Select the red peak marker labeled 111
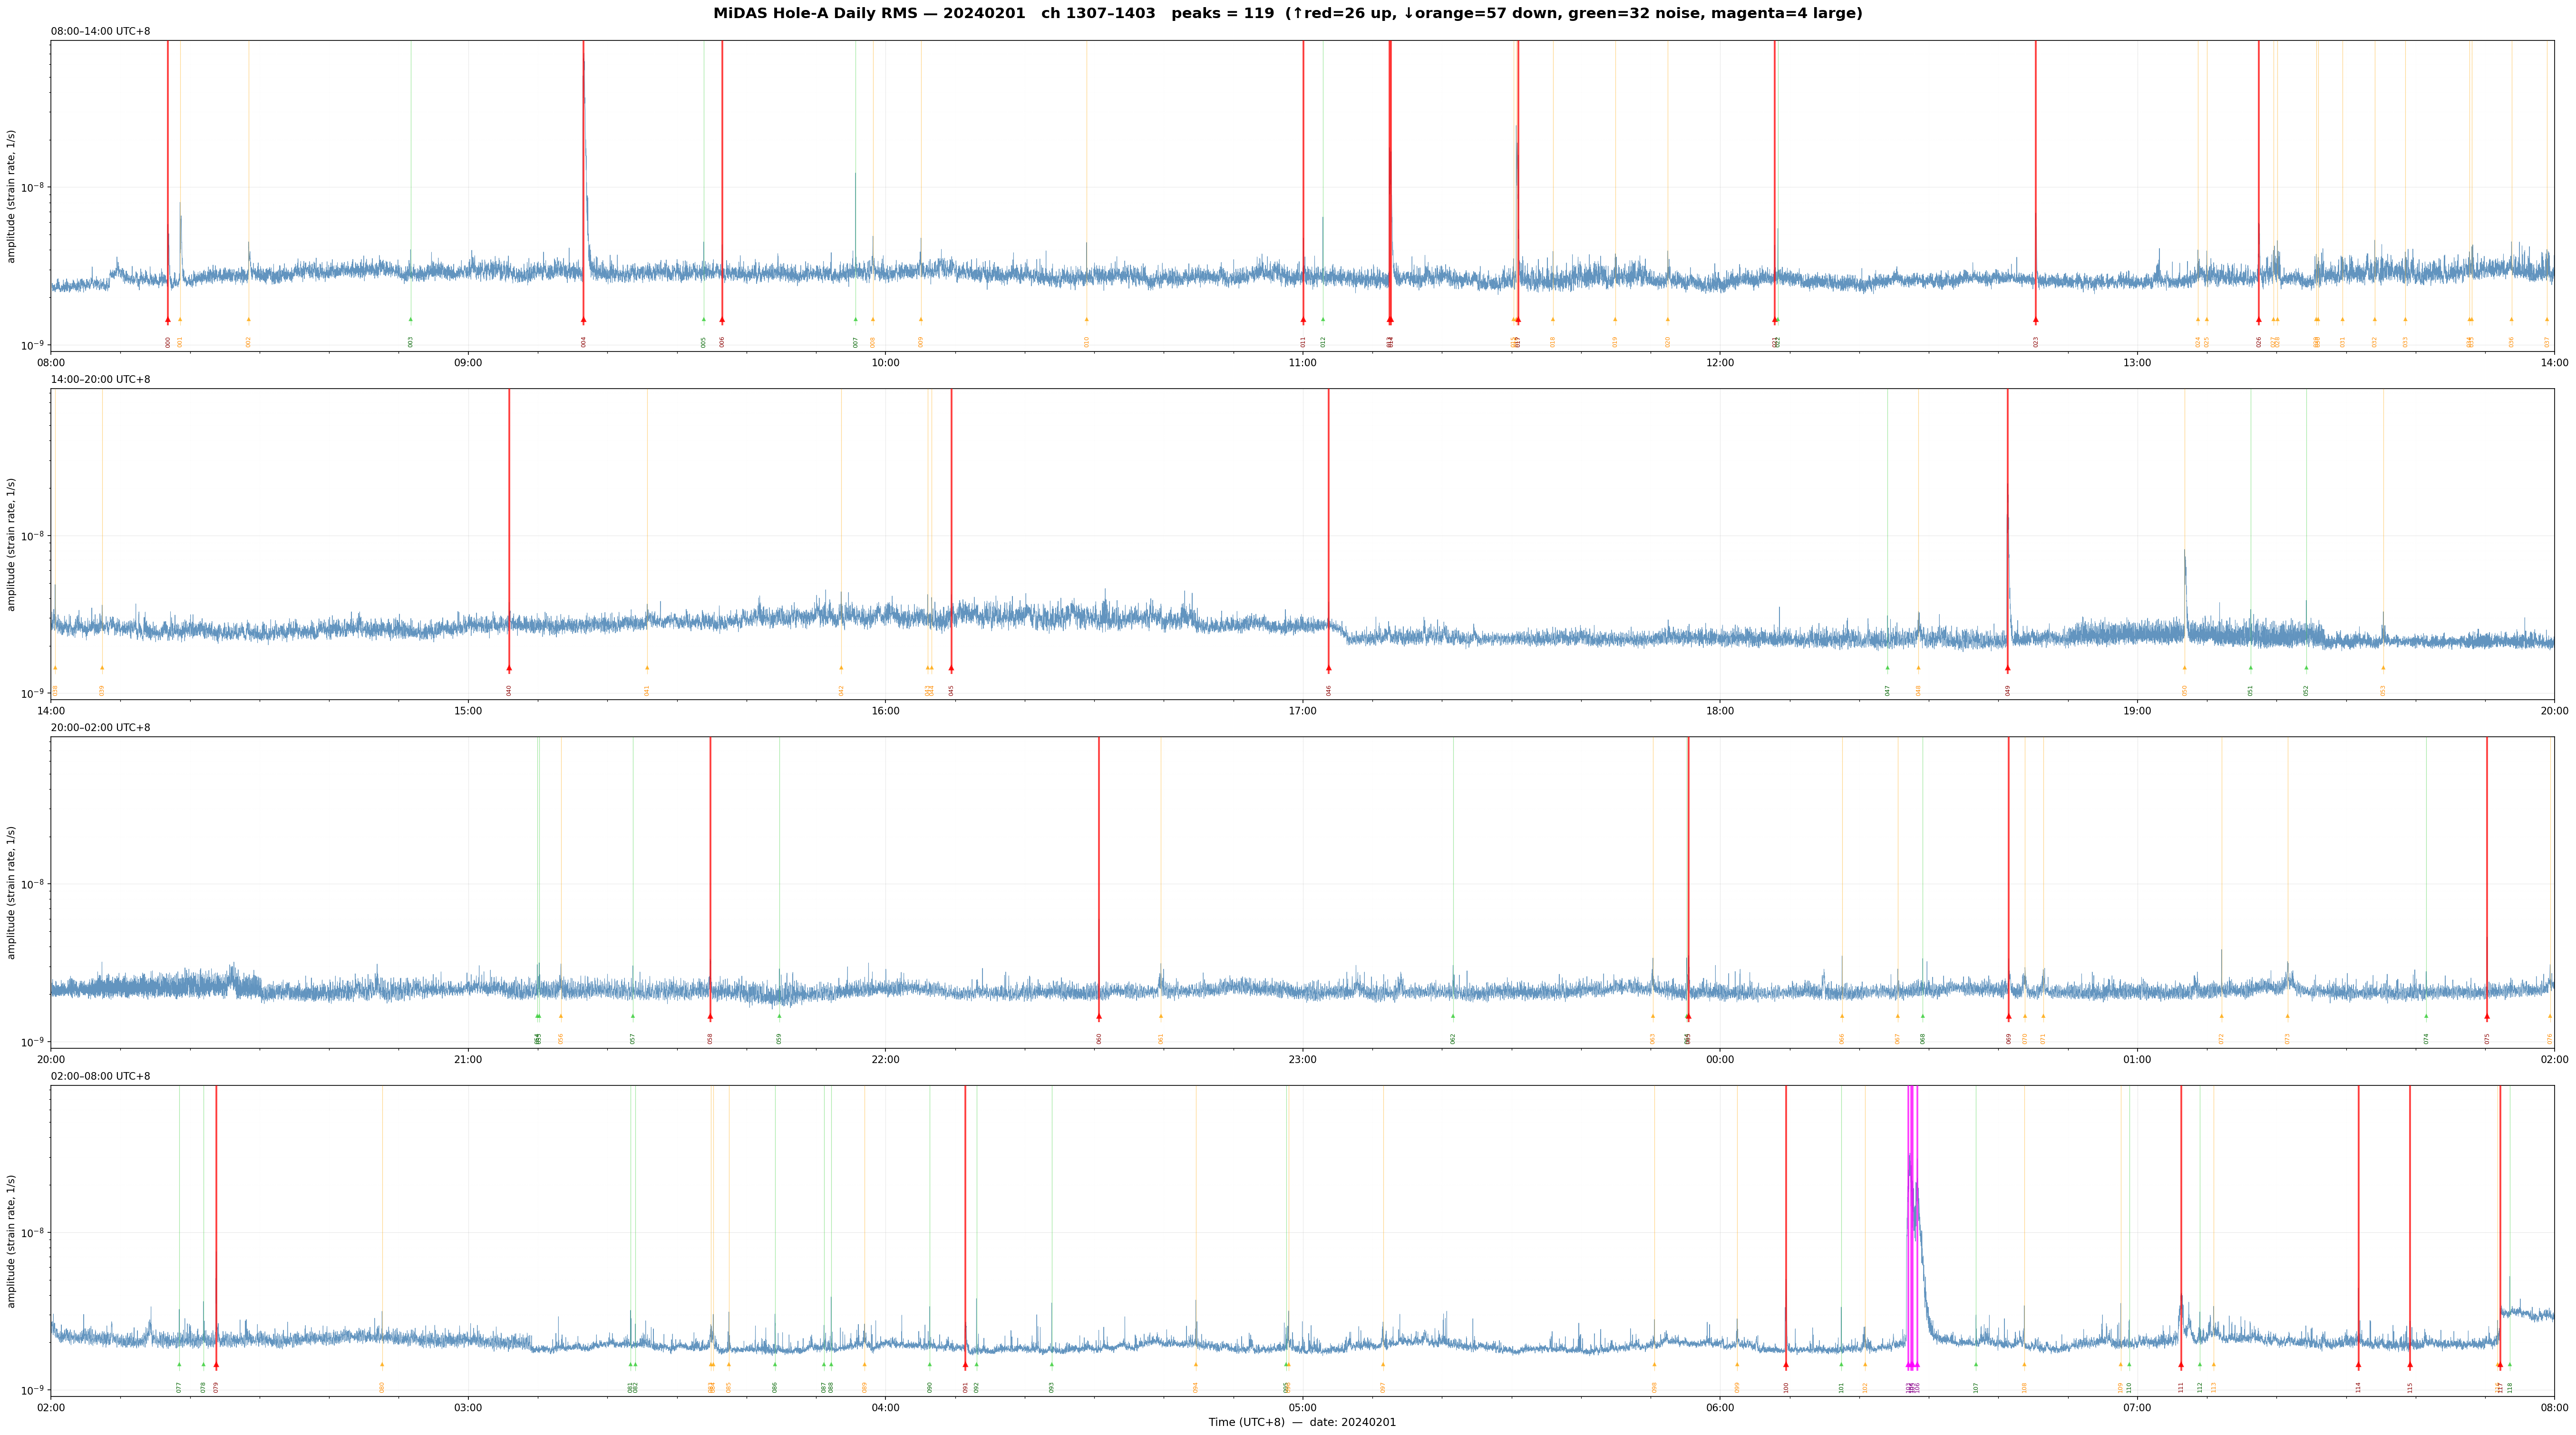 tap(2181, 1365)
